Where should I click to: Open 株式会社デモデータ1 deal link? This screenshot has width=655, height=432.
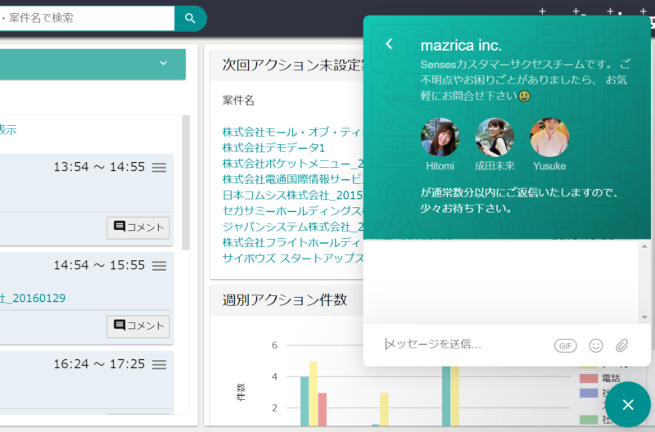coord(273,148)
